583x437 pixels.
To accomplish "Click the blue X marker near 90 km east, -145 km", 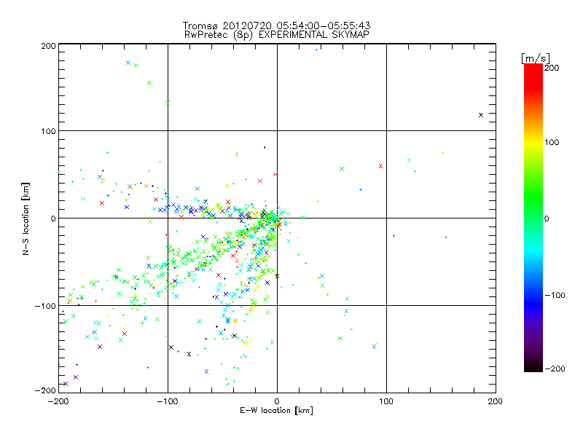I will pos(374,347).
